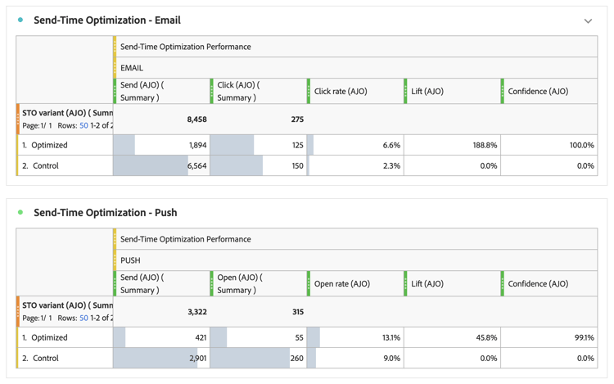Click the green color dot beside Push title
Viewport: 614px width, 384px height.
(20, 212)
